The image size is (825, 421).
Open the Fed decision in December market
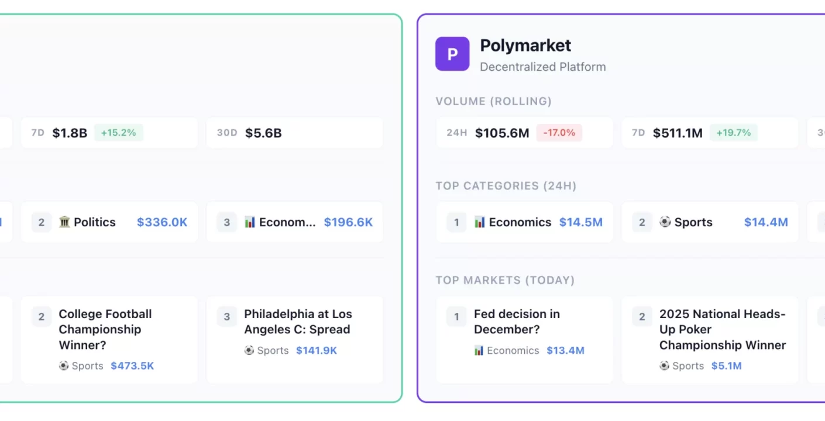tap(524, 339)
